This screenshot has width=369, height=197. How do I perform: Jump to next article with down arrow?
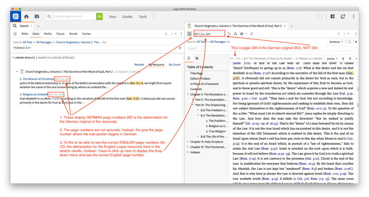(350, 59)
